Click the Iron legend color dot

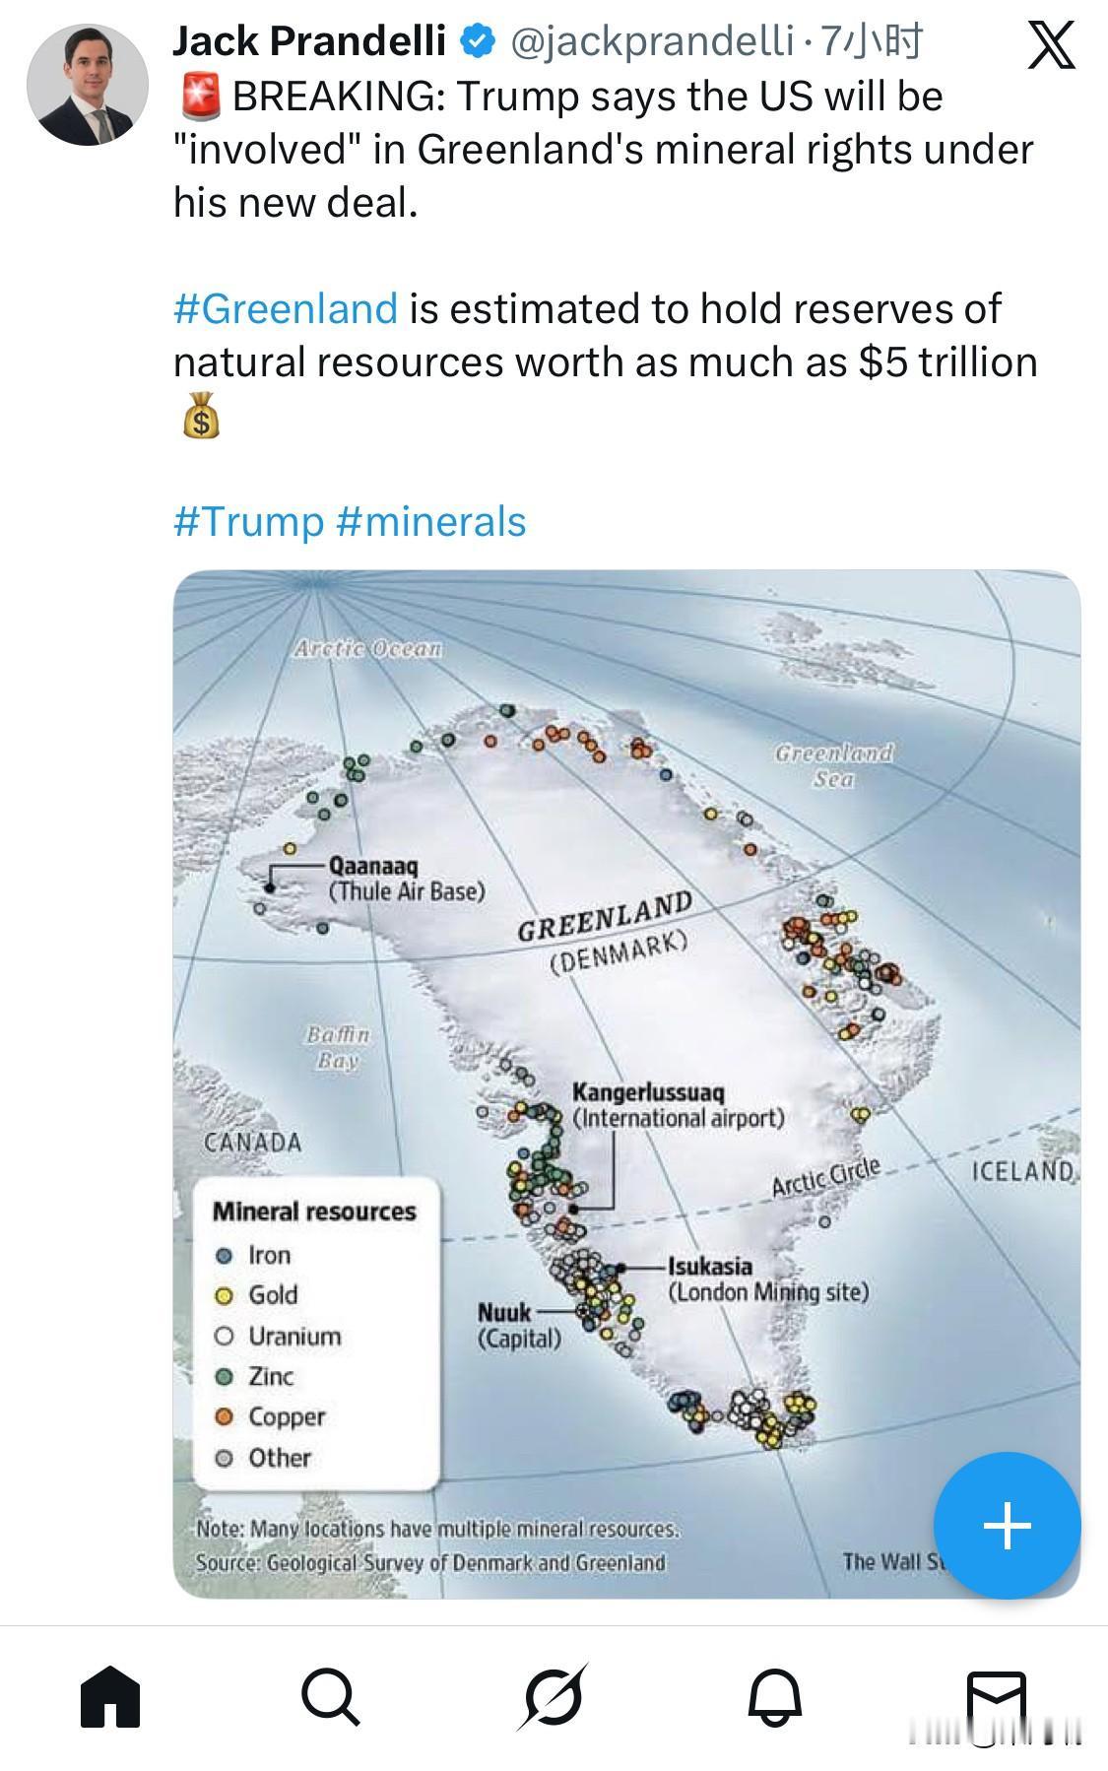coord(225,1256)
